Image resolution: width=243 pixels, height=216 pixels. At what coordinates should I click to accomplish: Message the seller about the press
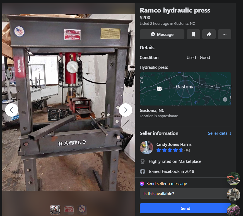pos(162,34)
